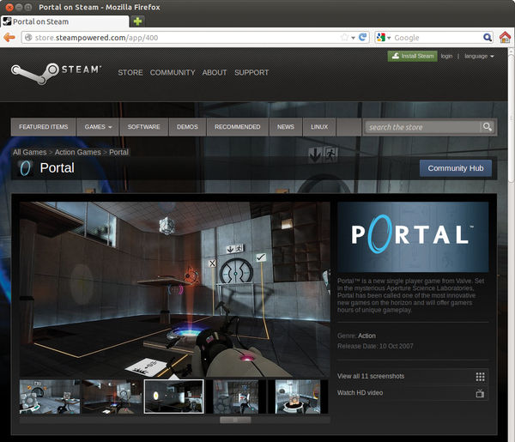Click the Portal game title heading
515x442 pixels.
coord(58,168)
